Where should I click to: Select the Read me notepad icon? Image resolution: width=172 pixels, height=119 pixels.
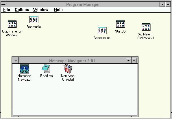(x=46, y=69)
